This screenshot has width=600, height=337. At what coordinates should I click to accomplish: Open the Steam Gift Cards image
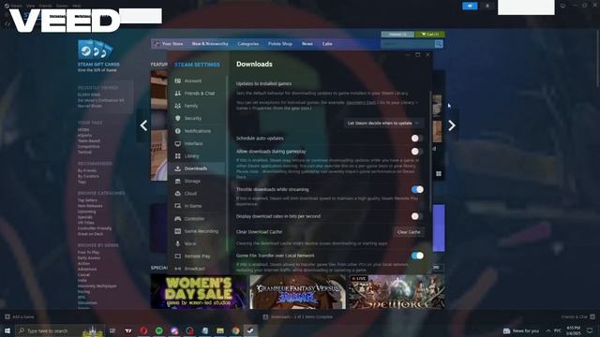[x=96, y=50]
